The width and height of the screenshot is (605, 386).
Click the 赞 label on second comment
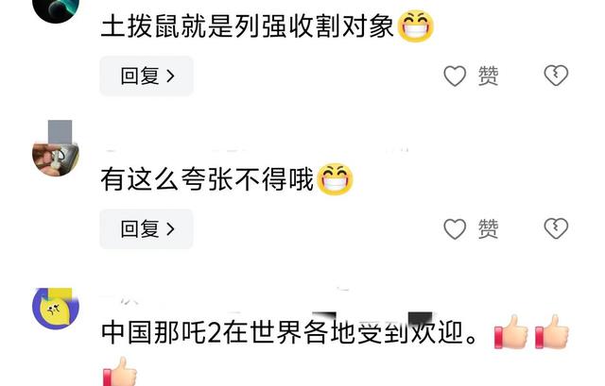coord(488,228)
